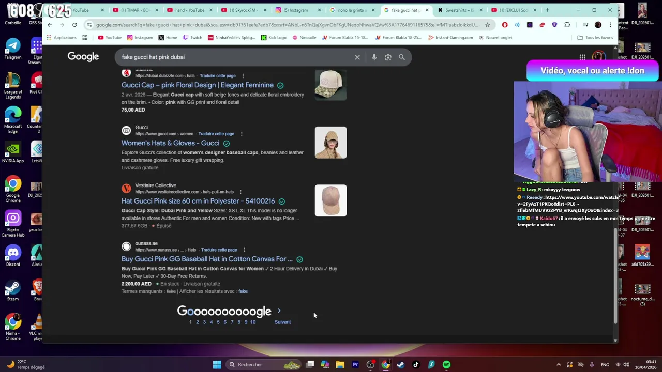The width and height of the screenshot is (662, 372).
Task: Open Instant-Gaming.com bookmark
Action: tap(450, 38)
